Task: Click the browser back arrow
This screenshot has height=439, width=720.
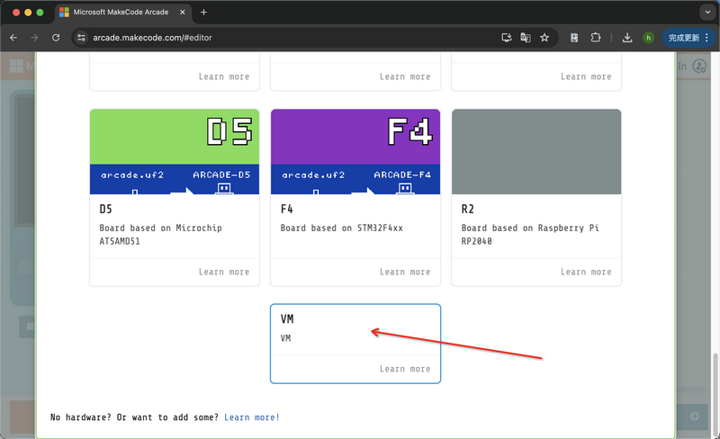Action: 13,38
